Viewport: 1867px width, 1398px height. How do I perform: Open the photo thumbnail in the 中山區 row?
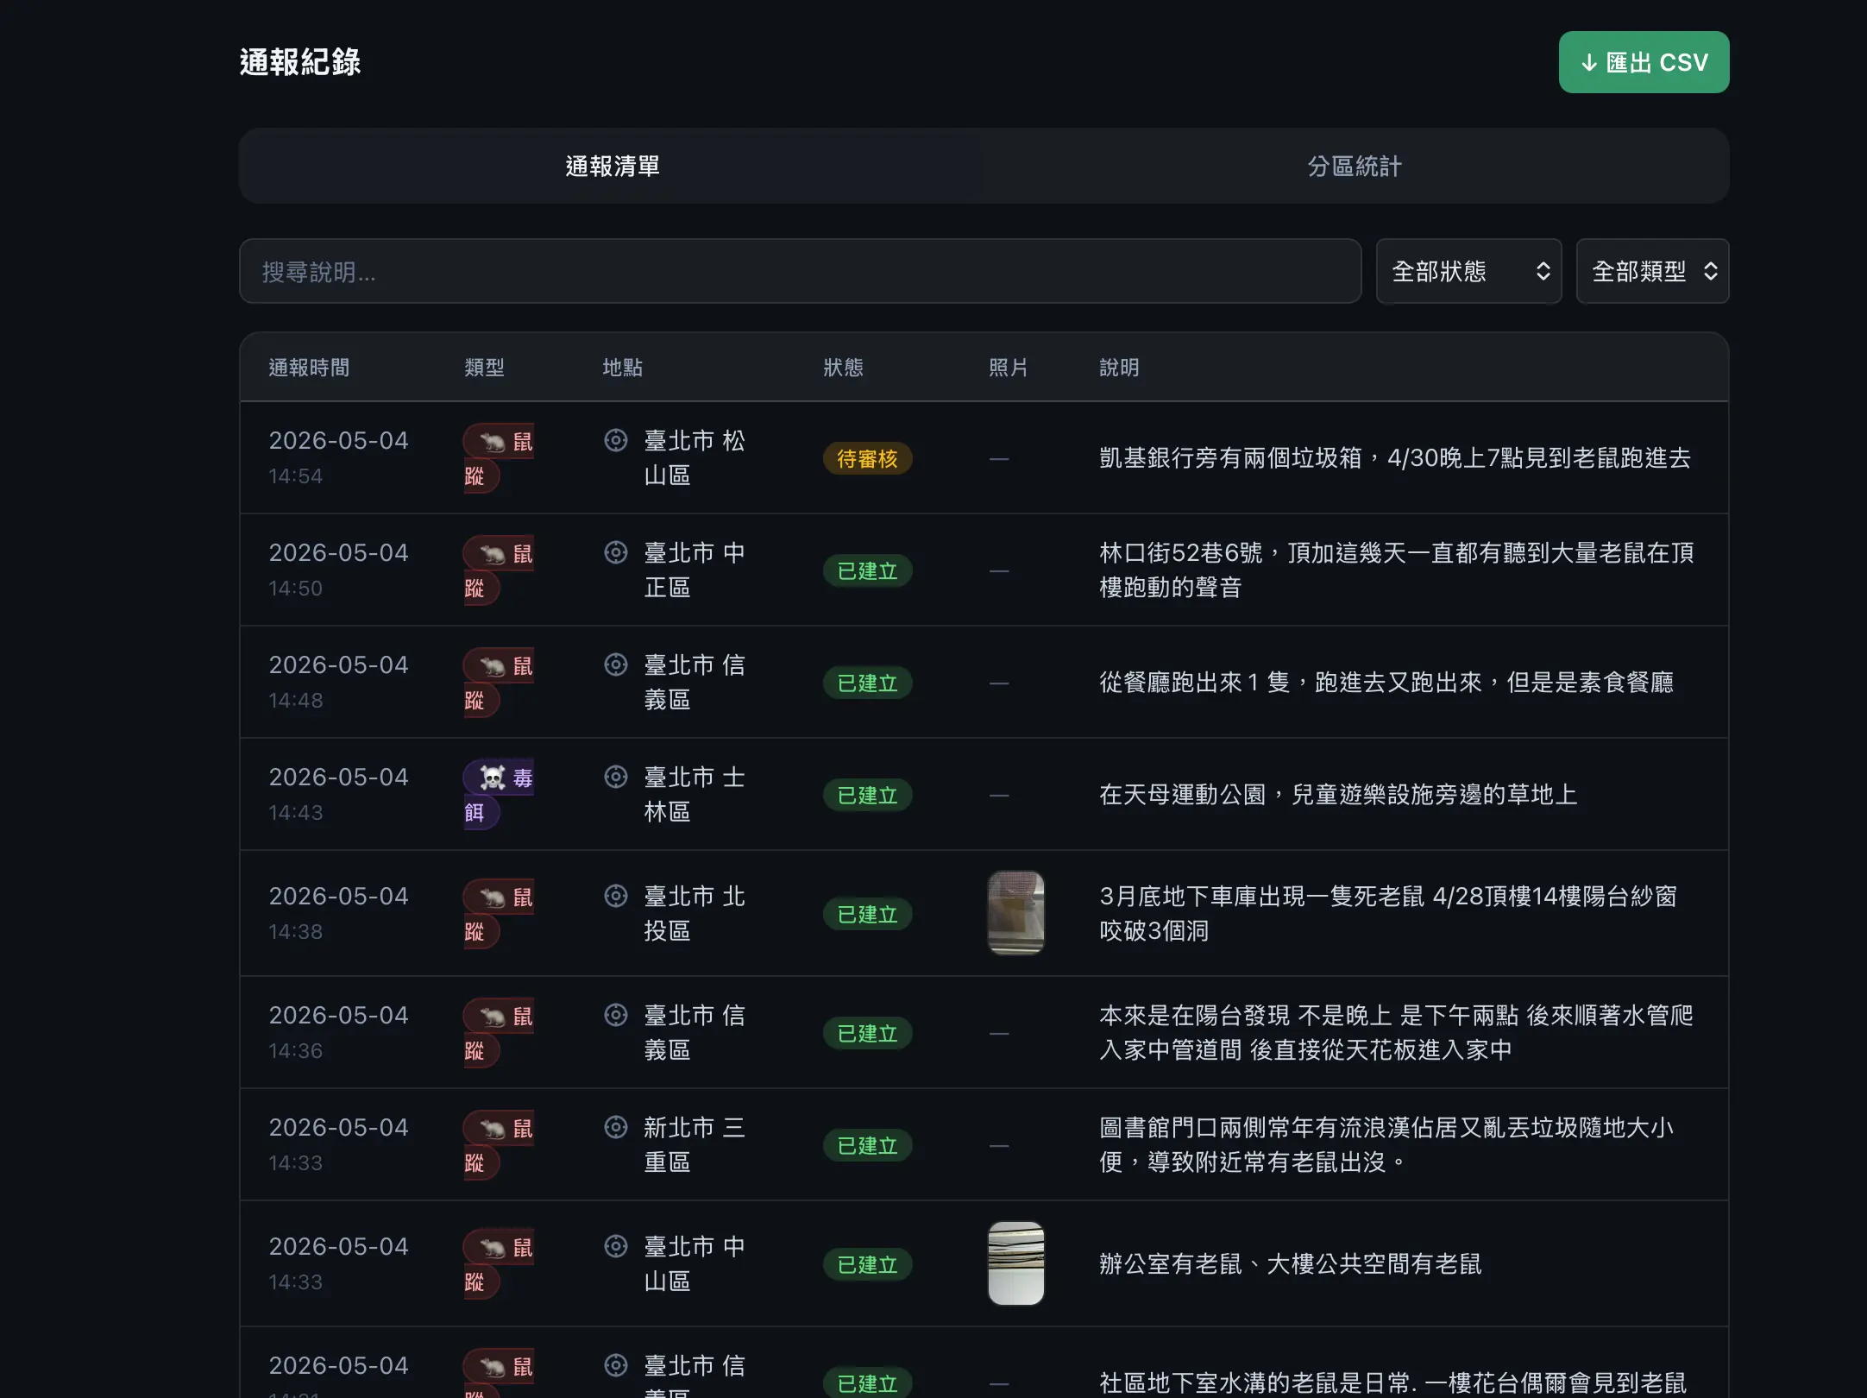tap(1015, 1263)
